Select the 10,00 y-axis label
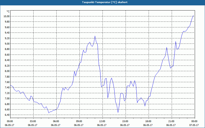Image resolution: width=205 pixels, height=128 pixels. click(7, 16)
